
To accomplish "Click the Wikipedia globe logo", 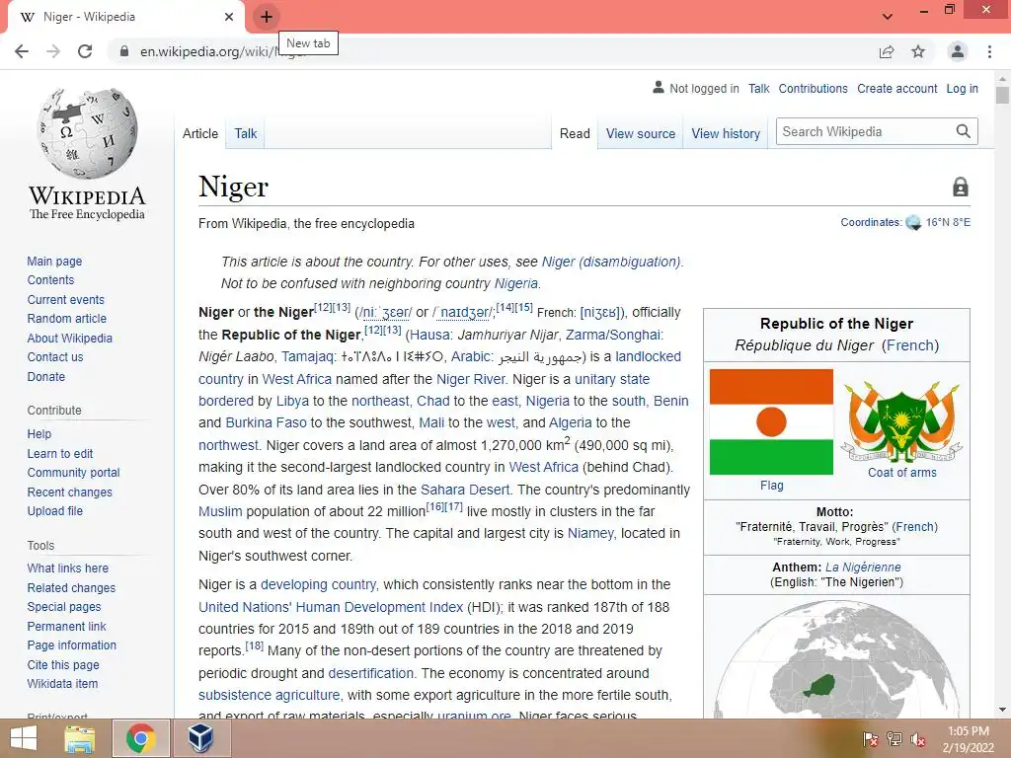I will [88, 133].
